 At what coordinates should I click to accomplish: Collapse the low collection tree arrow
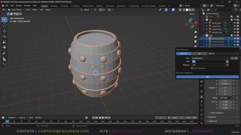[204, 20]
